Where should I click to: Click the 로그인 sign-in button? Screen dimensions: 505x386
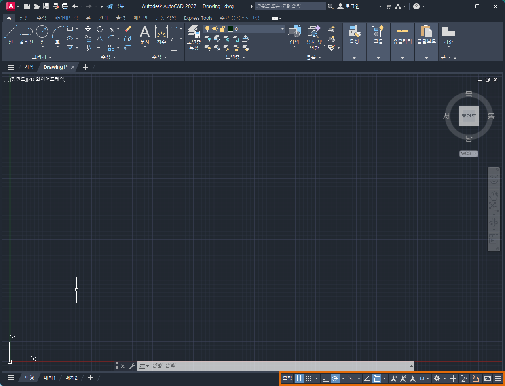pos(348,6)
